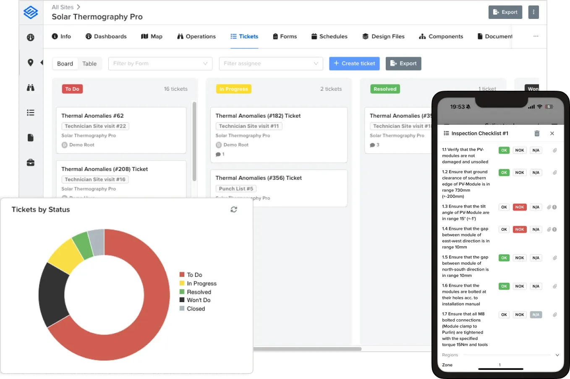Delete Inspection Checklist #1 via trash icon
570x379 pixels.
tap(537, 133)
